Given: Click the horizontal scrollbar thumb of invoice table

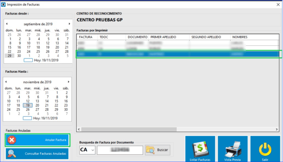Looking at the screenshot, I should click(x=129, y=130).
